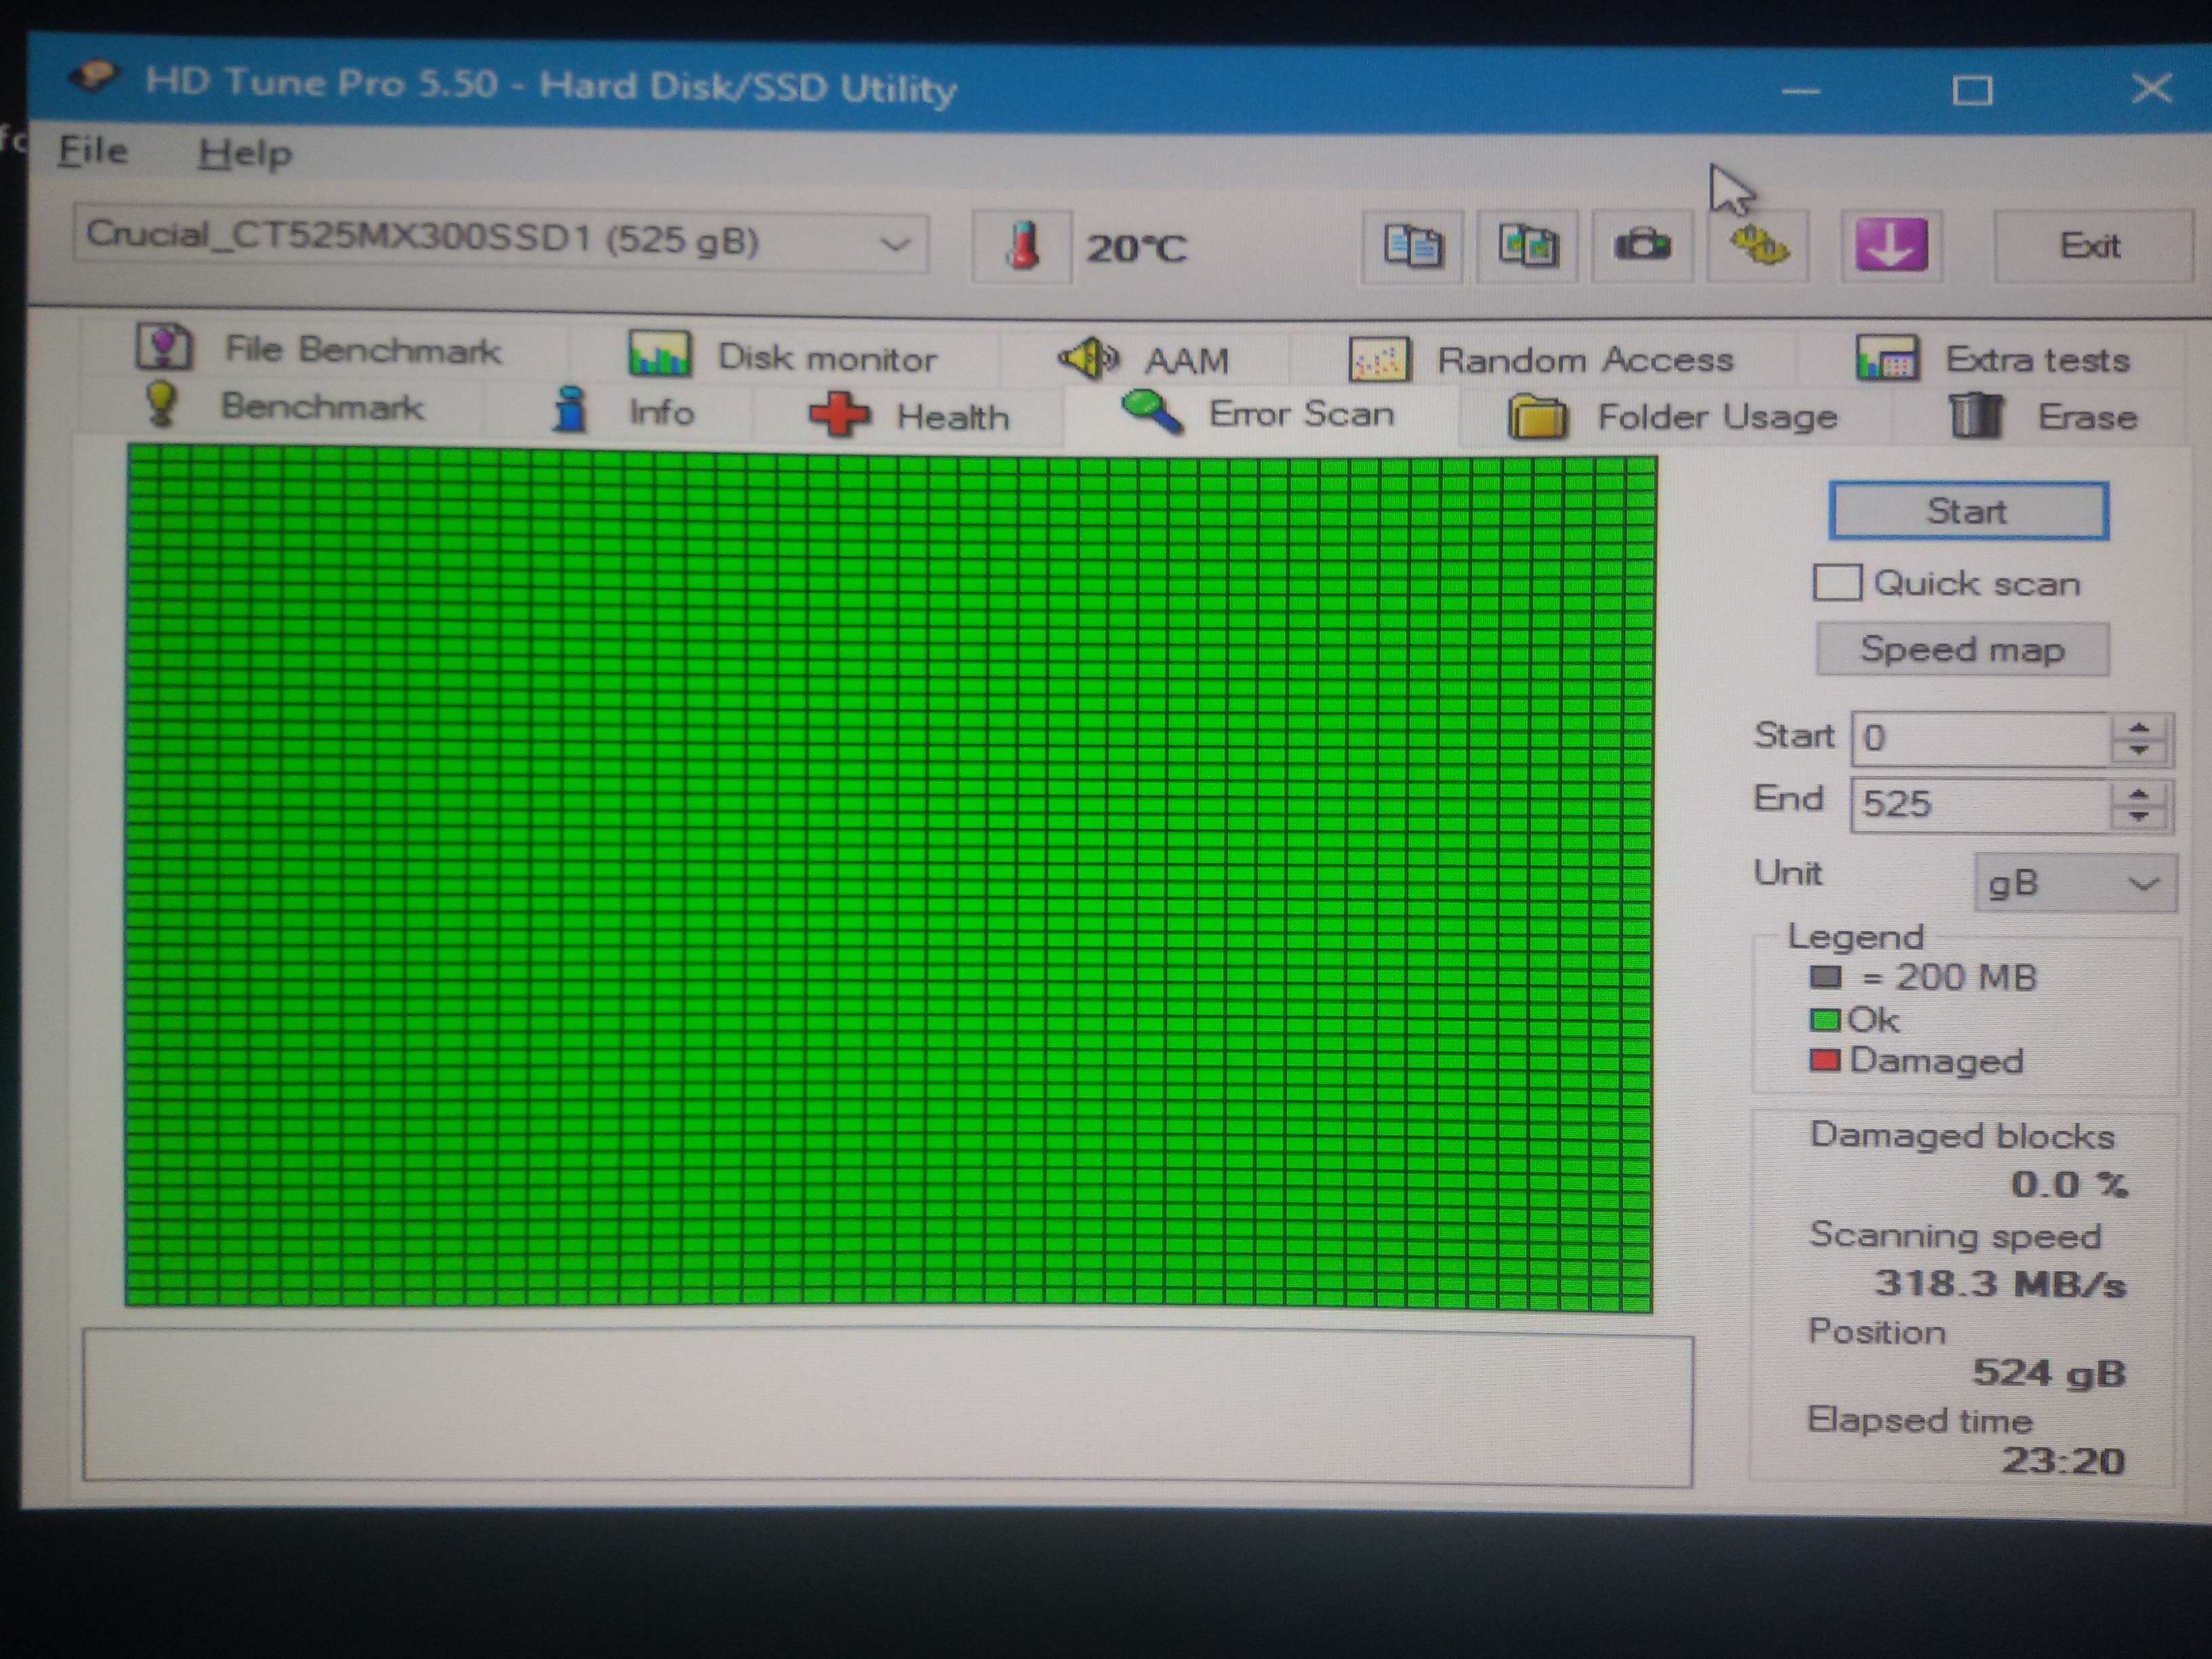Click the HD Tune title bar app icon
2212x1659 pixels.
[94, 76]
